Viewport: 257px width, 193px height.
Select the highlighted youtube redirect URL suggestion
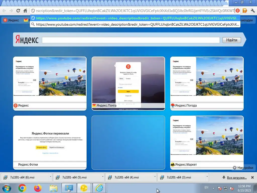135,18
